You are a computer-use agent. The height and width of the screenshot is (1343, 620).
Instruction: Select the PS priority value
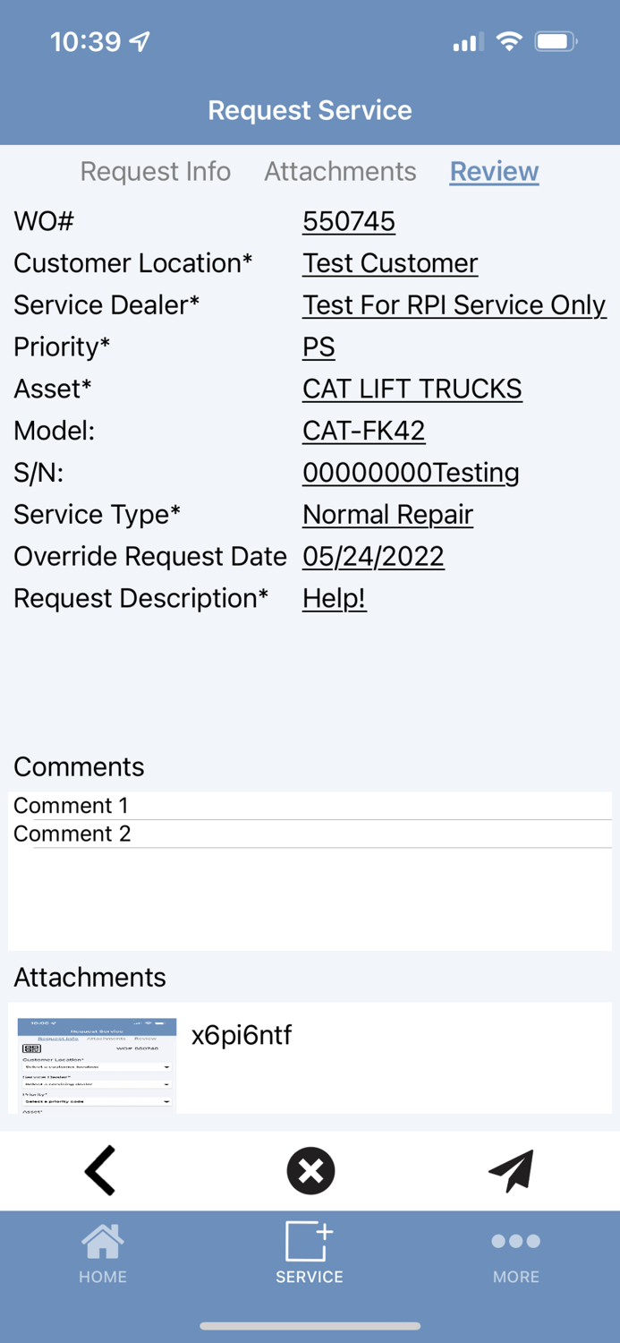318,346
